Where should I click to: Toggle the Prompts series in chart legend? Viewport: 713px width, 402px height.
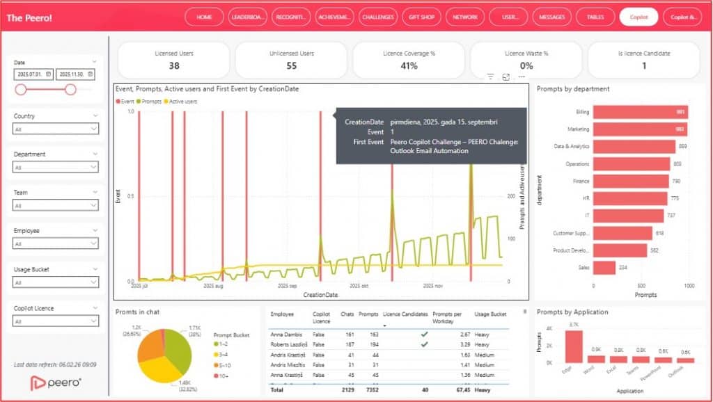click(x=148, y=102)
